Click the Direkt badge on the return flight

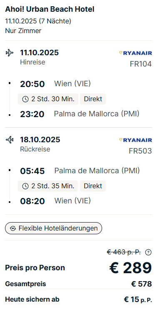click(93, 186)
